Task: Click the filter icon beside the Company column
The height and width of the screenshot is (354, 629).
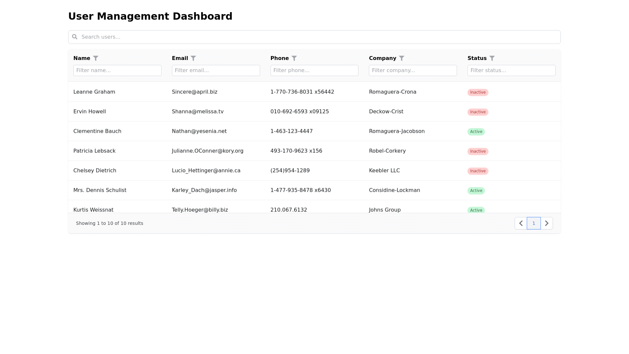Action: point(402,58)
